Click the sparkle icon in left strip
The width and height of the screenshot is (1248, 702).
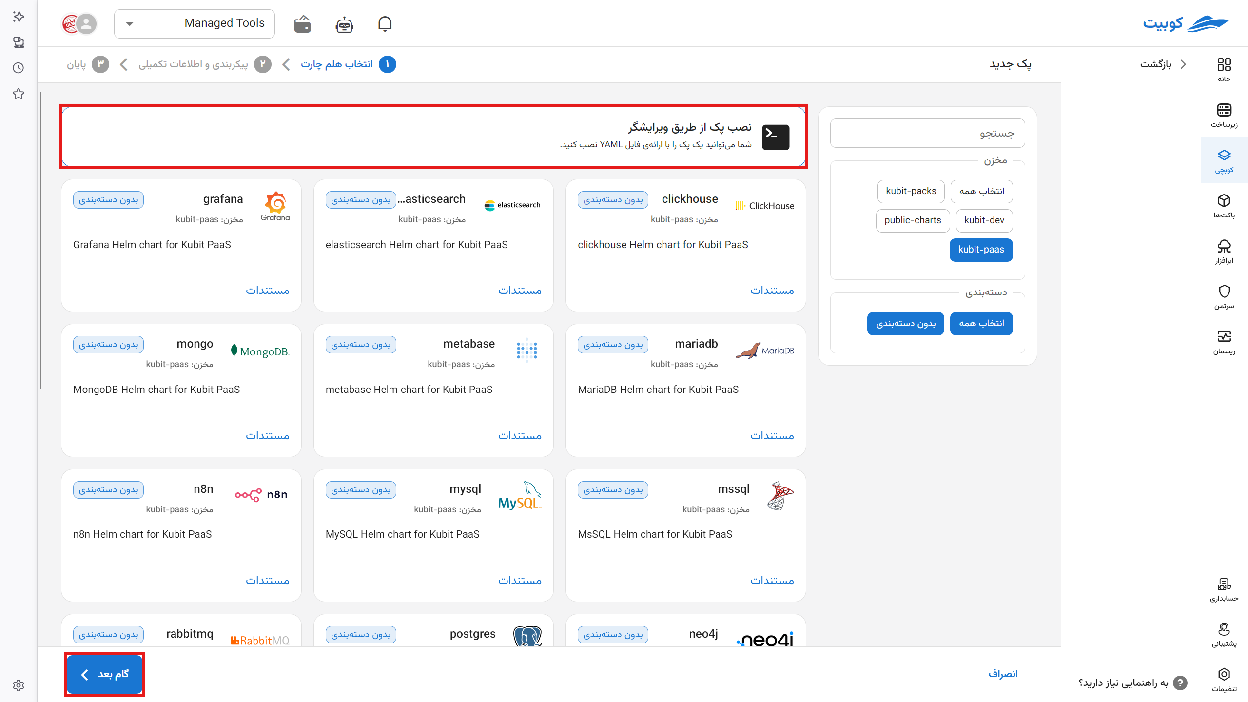point(19,17)
